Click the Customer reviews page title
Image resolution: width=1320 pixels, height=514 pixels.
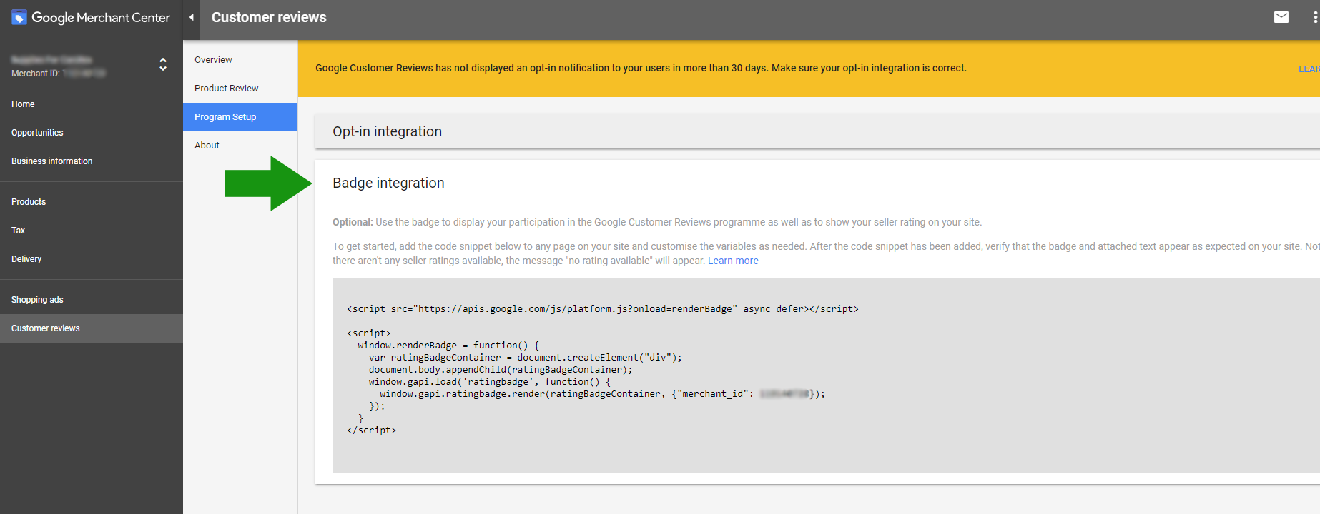[x=269, y=17]
